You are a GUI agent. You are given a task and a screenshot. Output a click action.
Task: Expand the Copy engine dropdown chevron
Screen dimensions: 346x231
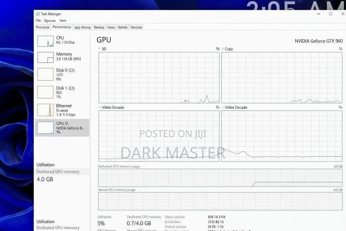click(223, 49)
